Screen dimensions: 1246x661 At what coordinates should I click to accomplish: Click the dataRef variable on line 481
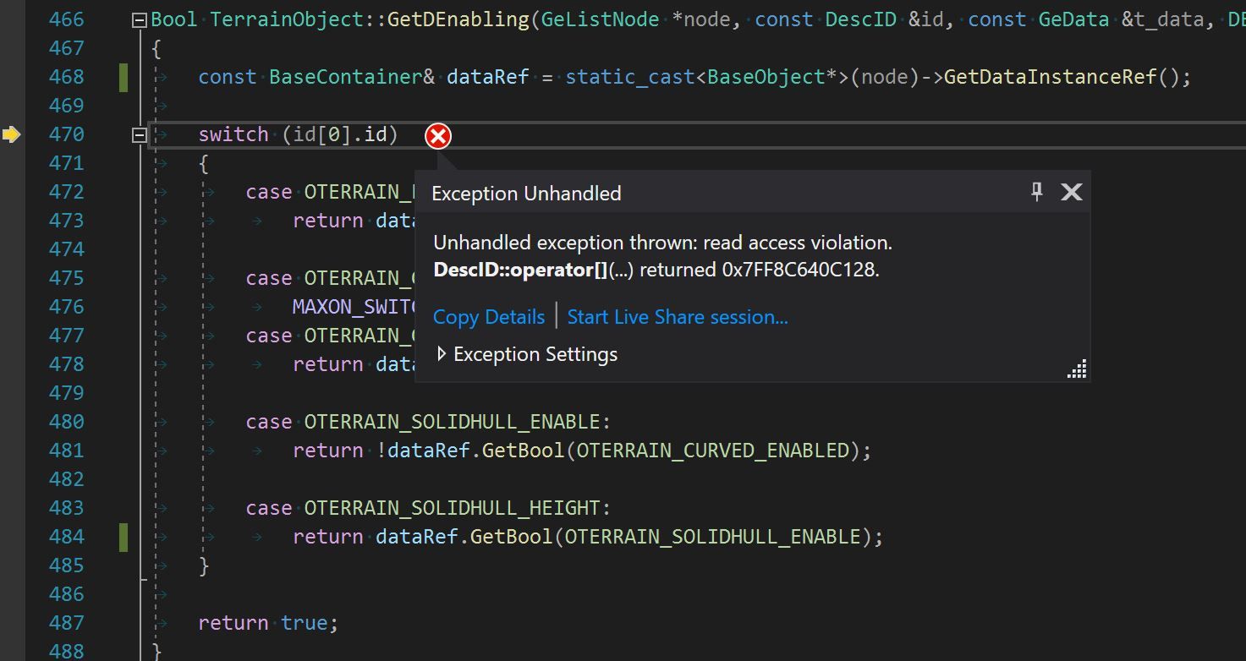click(429, 451)
